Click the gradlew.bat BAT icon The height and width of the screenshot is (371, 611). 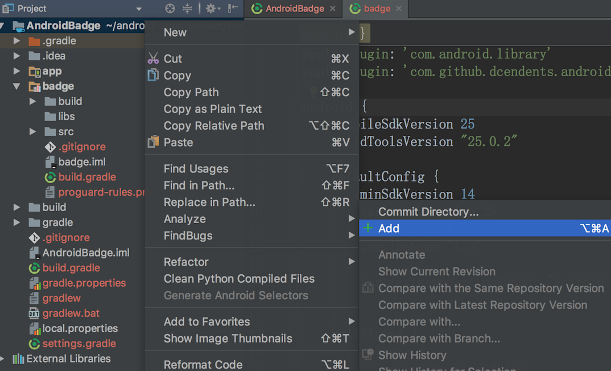[34, 314]
